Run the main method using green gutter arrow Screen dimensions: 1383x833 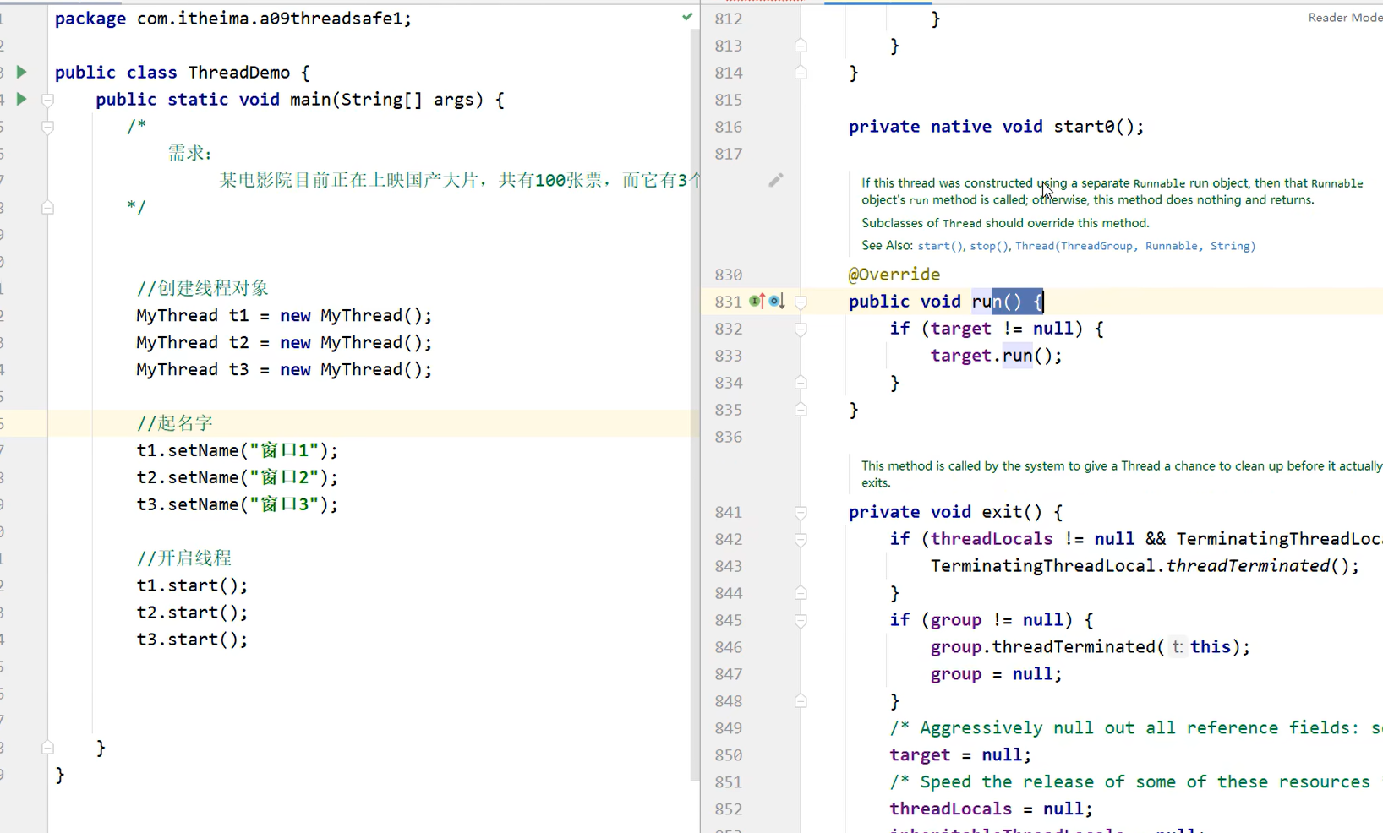pos(21,99)
